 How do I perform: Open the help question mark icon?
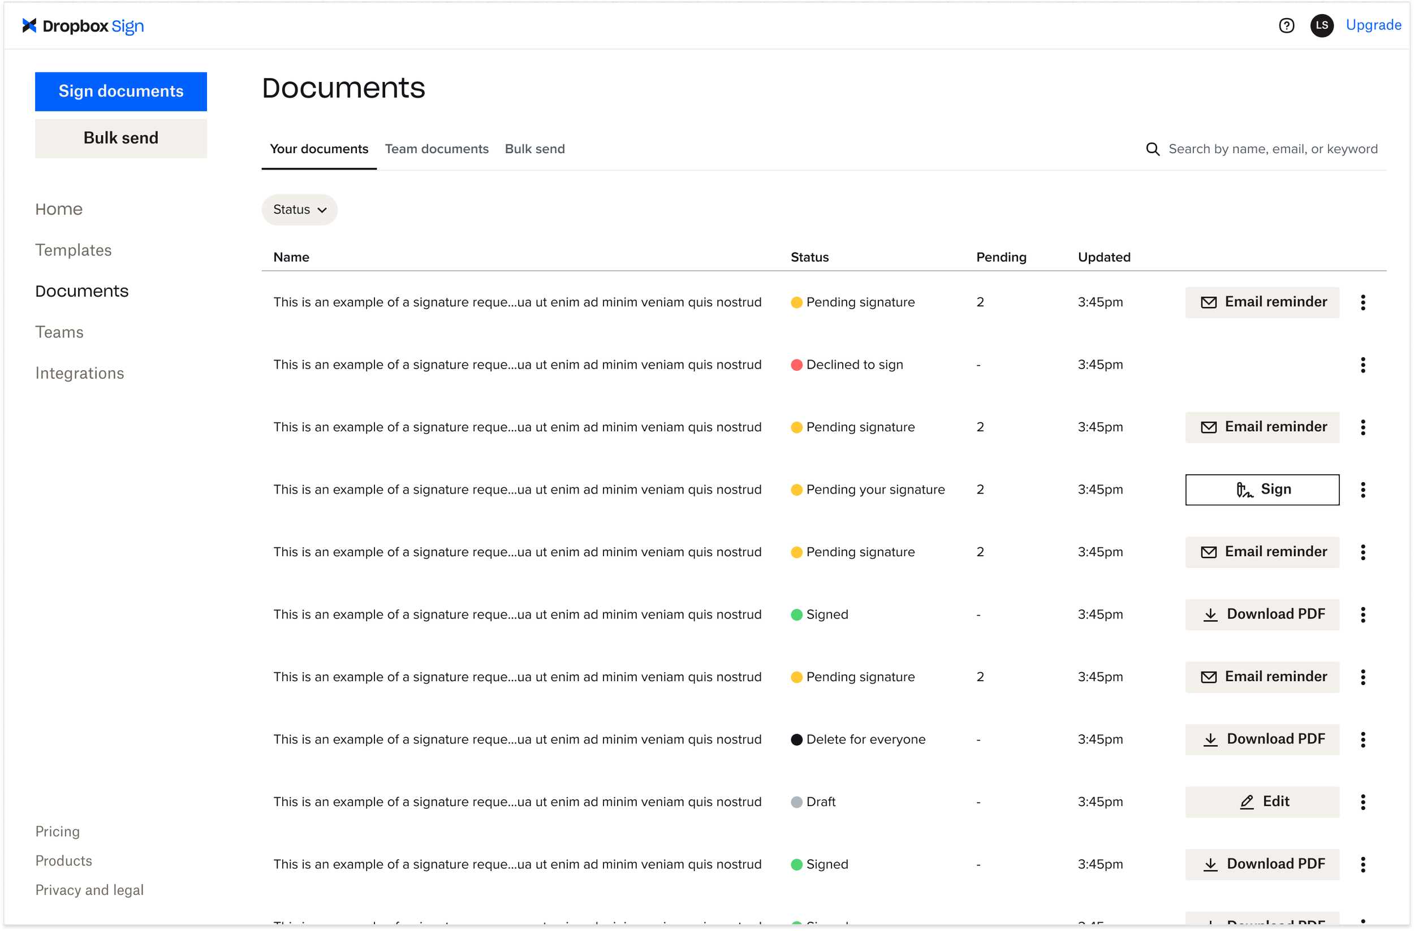[1286, 25]
